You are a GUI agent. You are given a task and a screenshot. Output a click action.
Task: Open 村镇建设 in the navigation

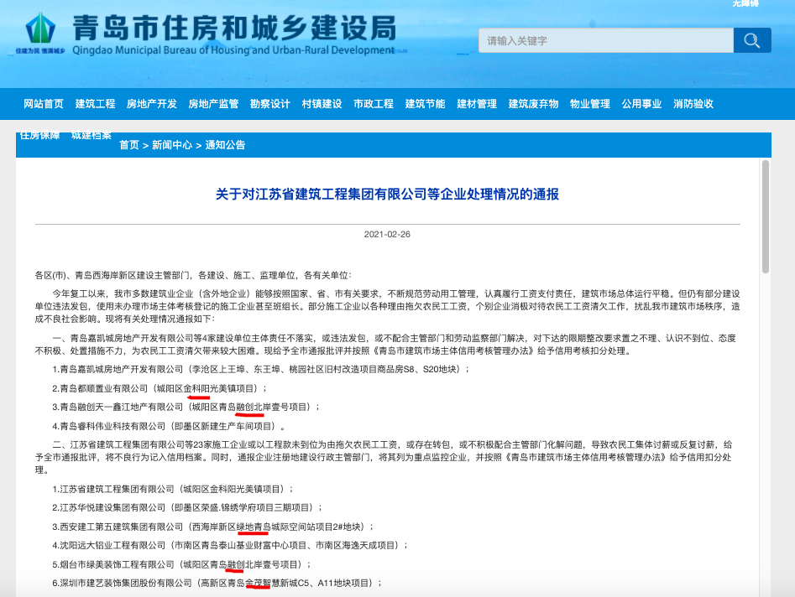(x=322, y=104)
